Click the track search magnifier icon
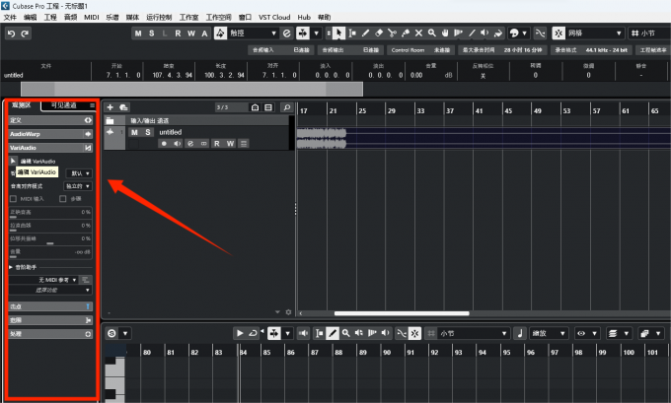 (x=287, y=107)
